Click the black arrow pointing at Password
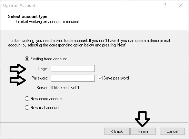The width and height of the screenshot is (189, 139). (x=18, y=80)
